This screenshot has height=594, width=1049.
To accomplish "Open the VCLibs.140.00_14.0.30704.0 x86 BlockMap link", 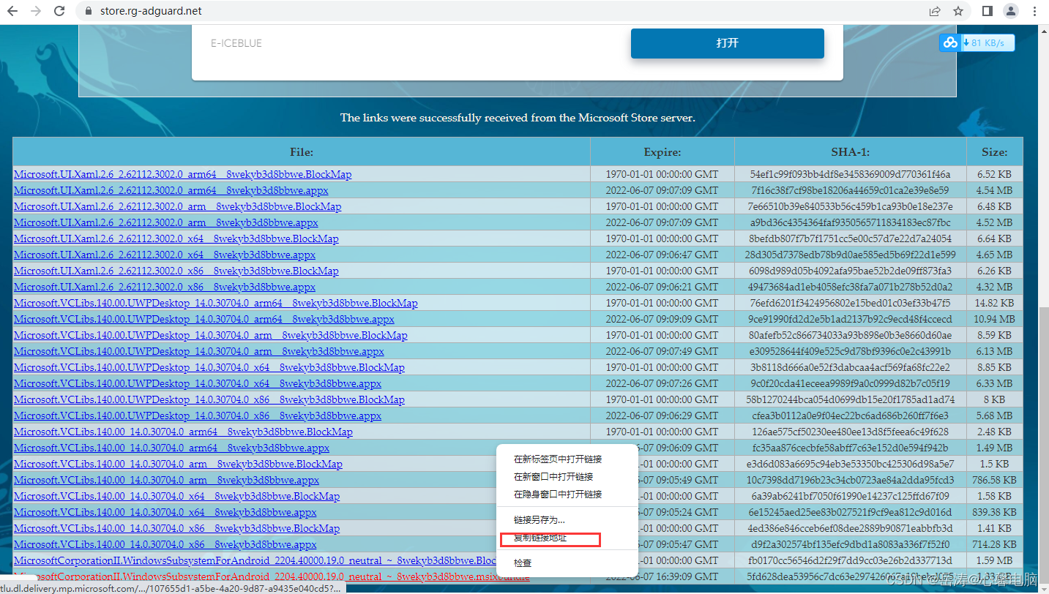I will [176, 528].
